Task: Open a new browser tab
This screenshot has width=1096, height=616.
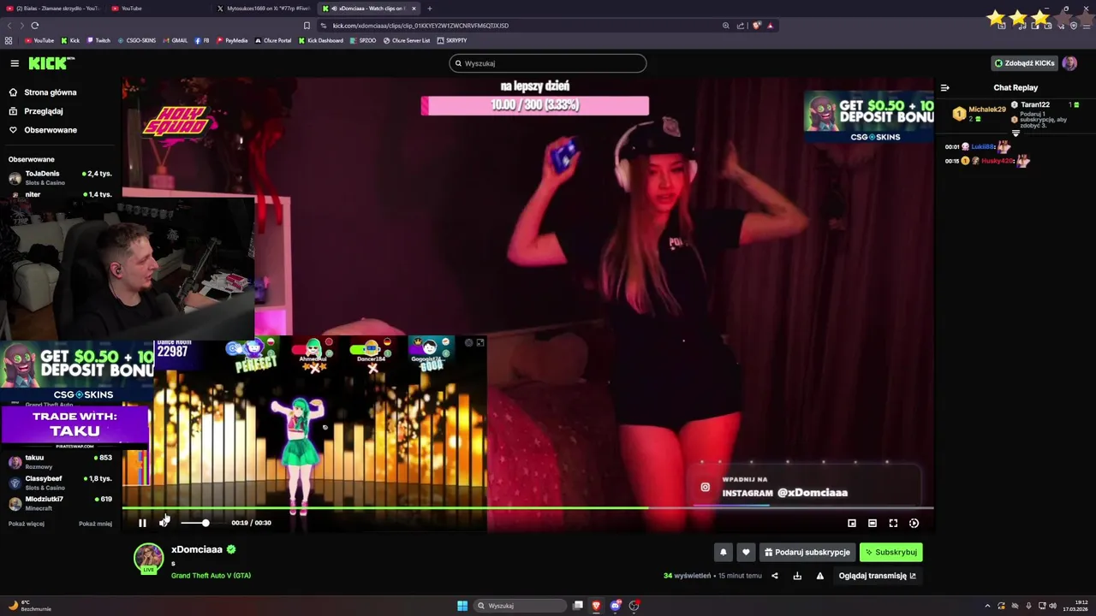Action: (x=430, y=9)
